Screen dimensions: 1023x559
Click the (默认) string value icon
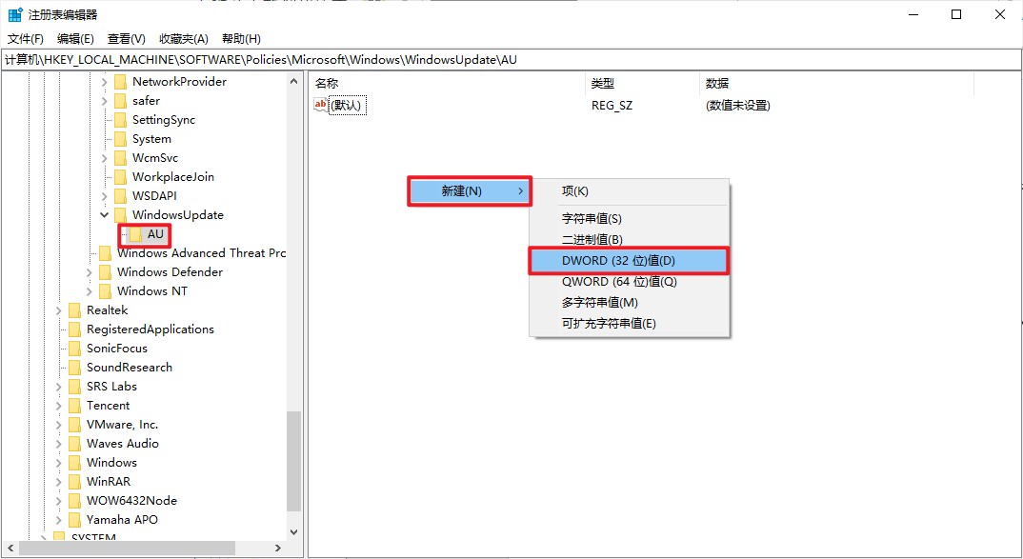pyautogui.click(x=321, y=106)
